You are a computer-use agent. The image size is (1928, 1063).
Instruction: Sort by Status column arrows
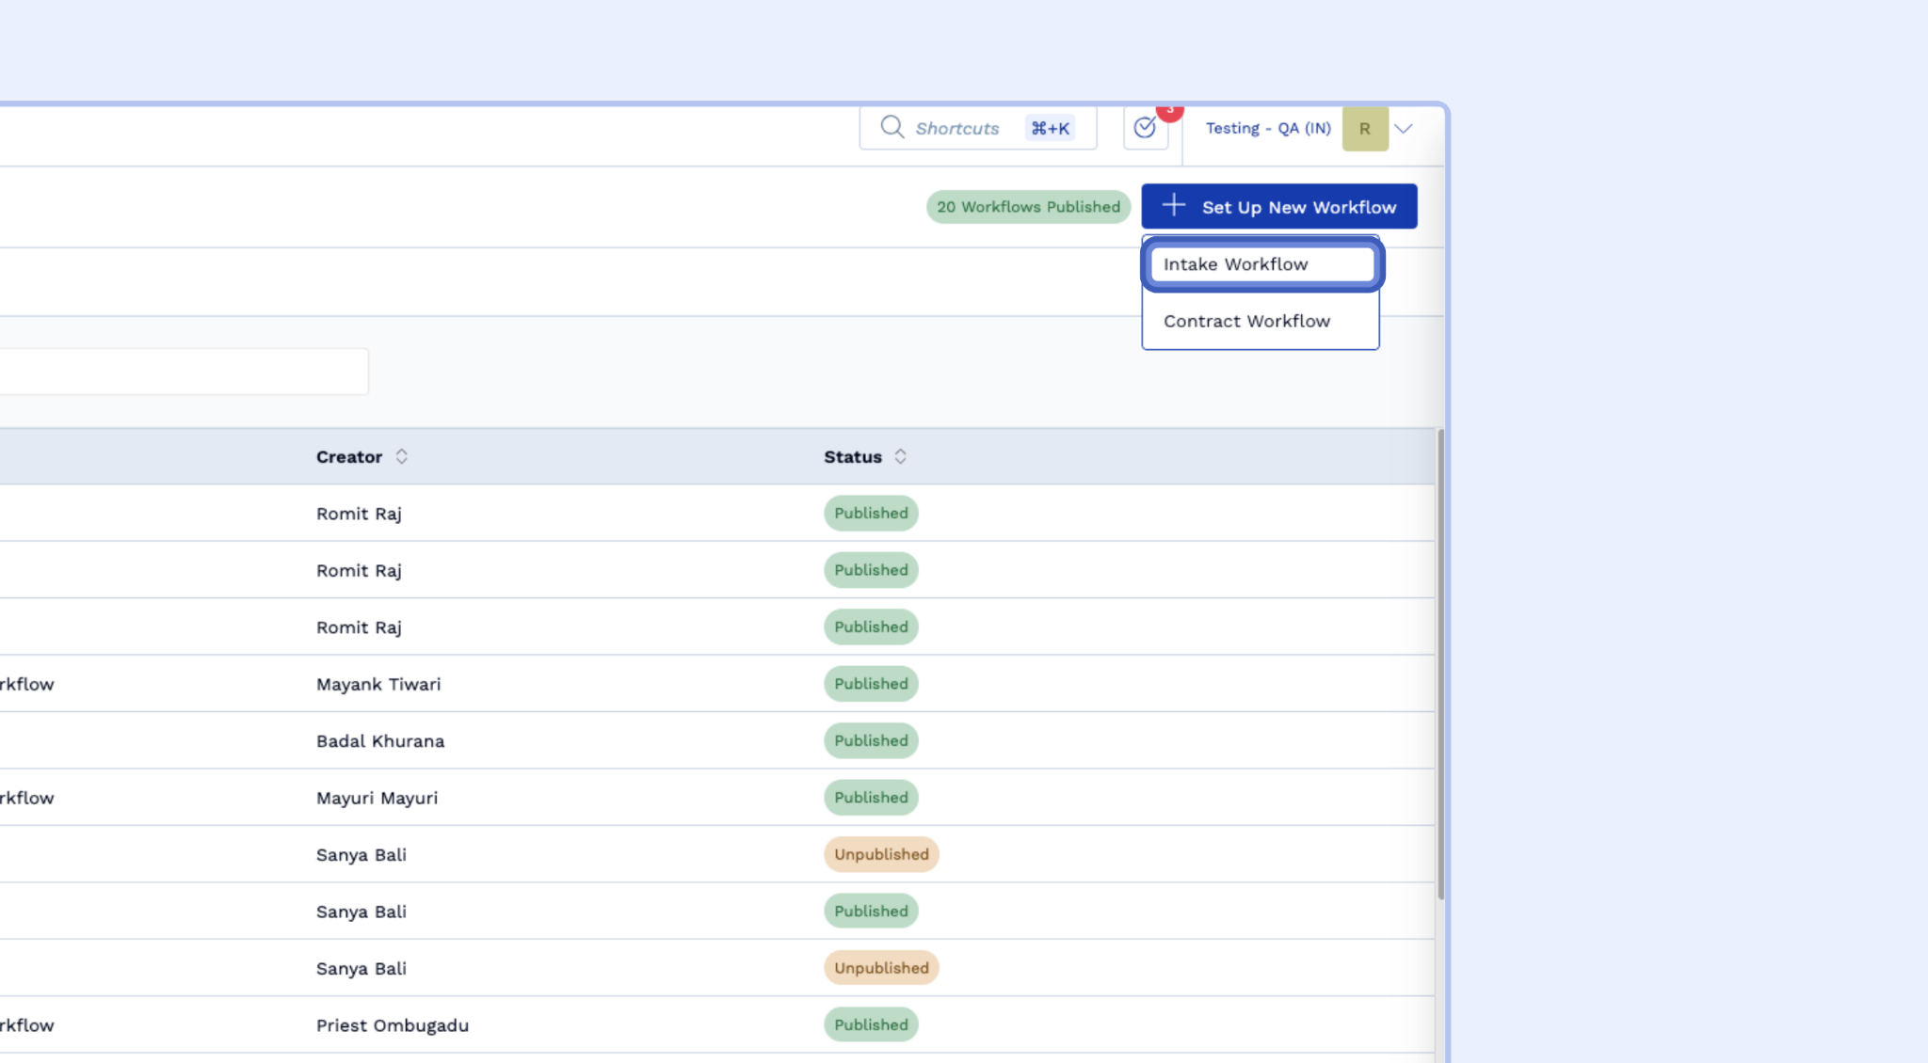click(x=900, y=456)
